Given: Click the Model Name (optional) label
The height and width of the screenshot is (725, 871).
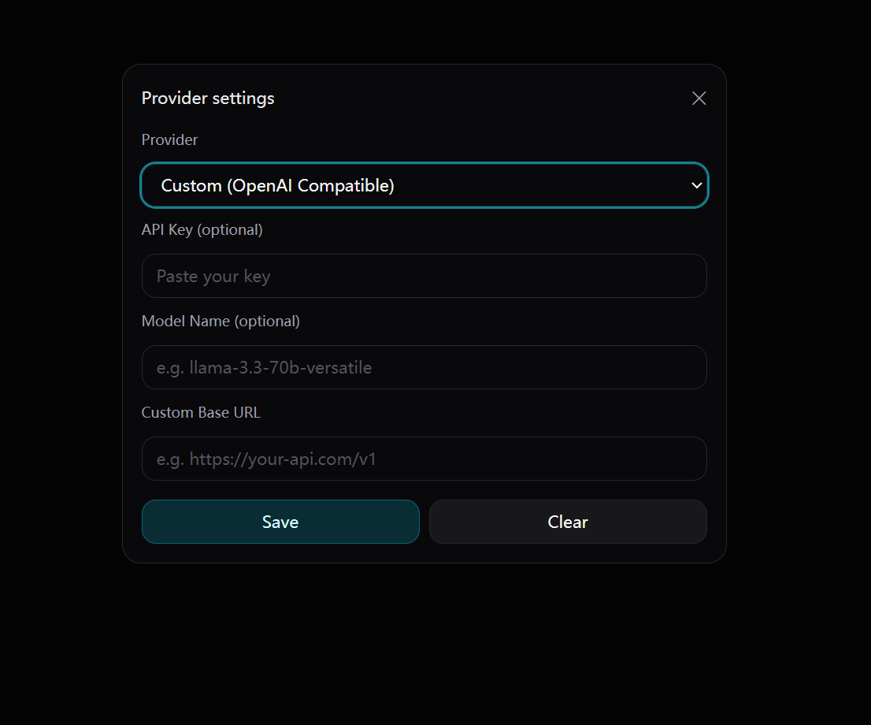Looking at the screenshot, I should pos(221,321).
